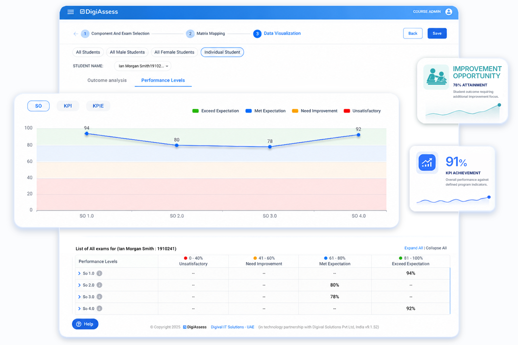
Task: Go back with the left arrow icon
Action: pos(76,34)
